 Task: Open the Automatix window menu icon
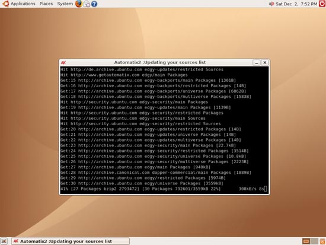(63, 62)
